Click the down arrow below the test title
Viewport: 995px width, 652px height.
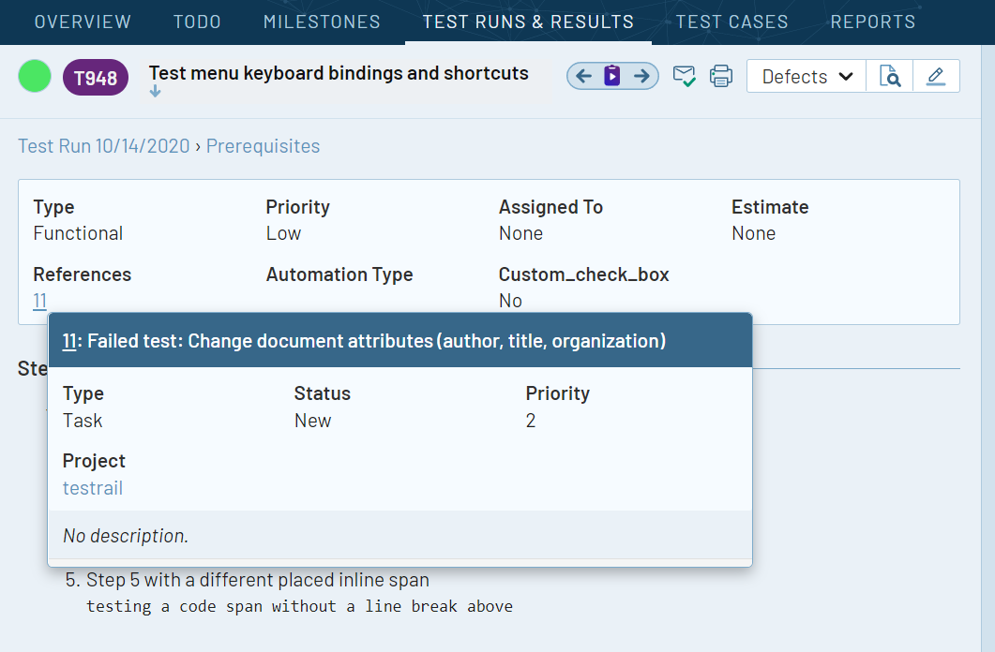[154, 91]
